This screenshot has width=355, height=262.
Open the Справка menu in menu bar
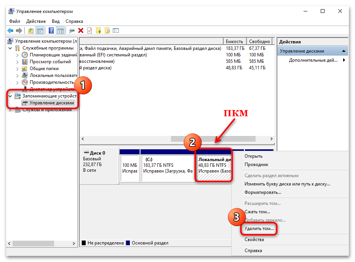(74, 21)
